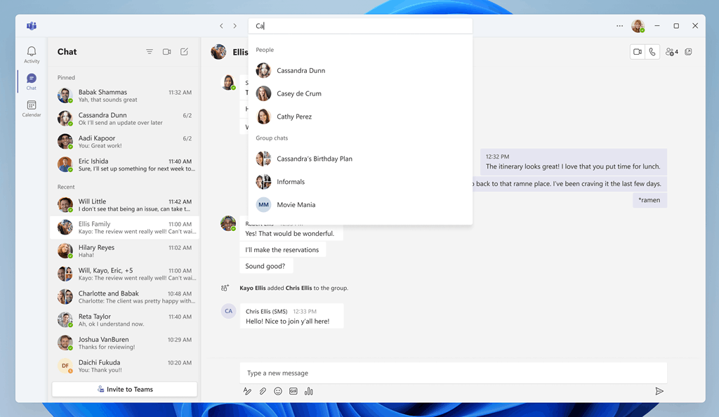
Task: Pop out the chat into new window
Action: tap(688, 52)
